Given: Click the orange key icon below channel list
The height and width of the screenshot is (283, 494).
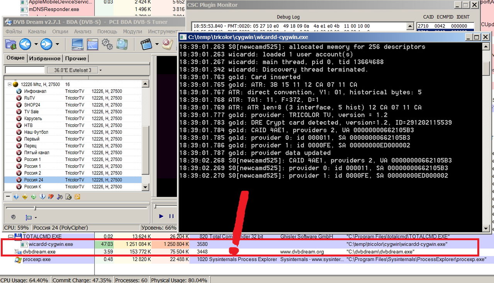Looking at the screenshot, I should (x=77, y=197).
